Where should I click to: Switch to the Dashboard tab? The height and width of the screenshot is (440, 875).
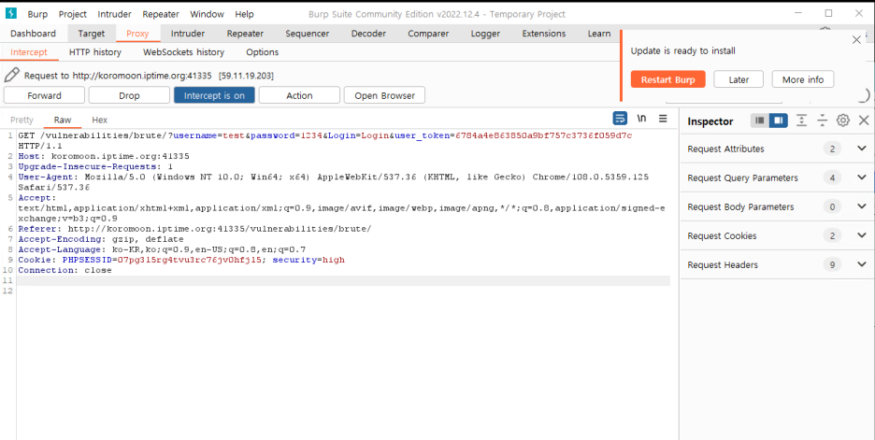coord(33,34)
